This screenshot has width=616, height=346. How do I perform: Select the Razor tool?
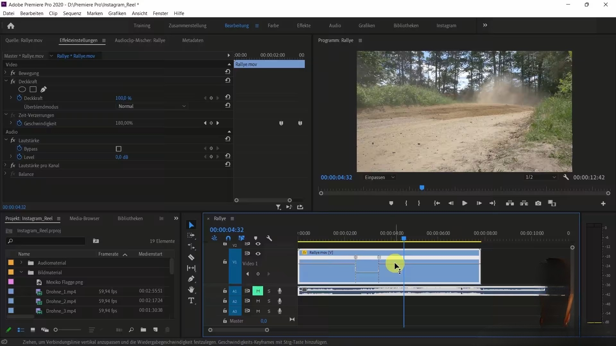tap(191, 257)
